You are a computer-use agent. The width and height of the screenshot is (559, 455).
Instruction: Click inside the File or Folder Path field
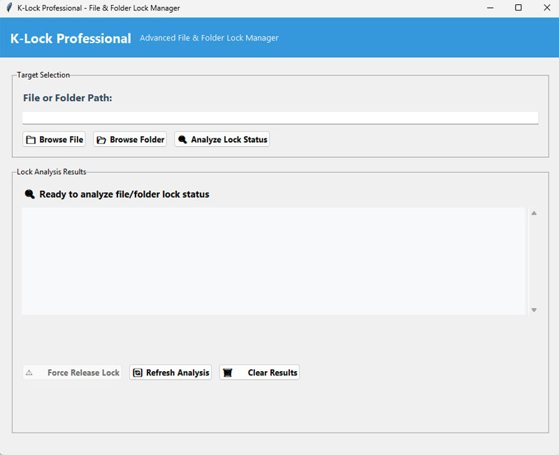click(279, 117)
